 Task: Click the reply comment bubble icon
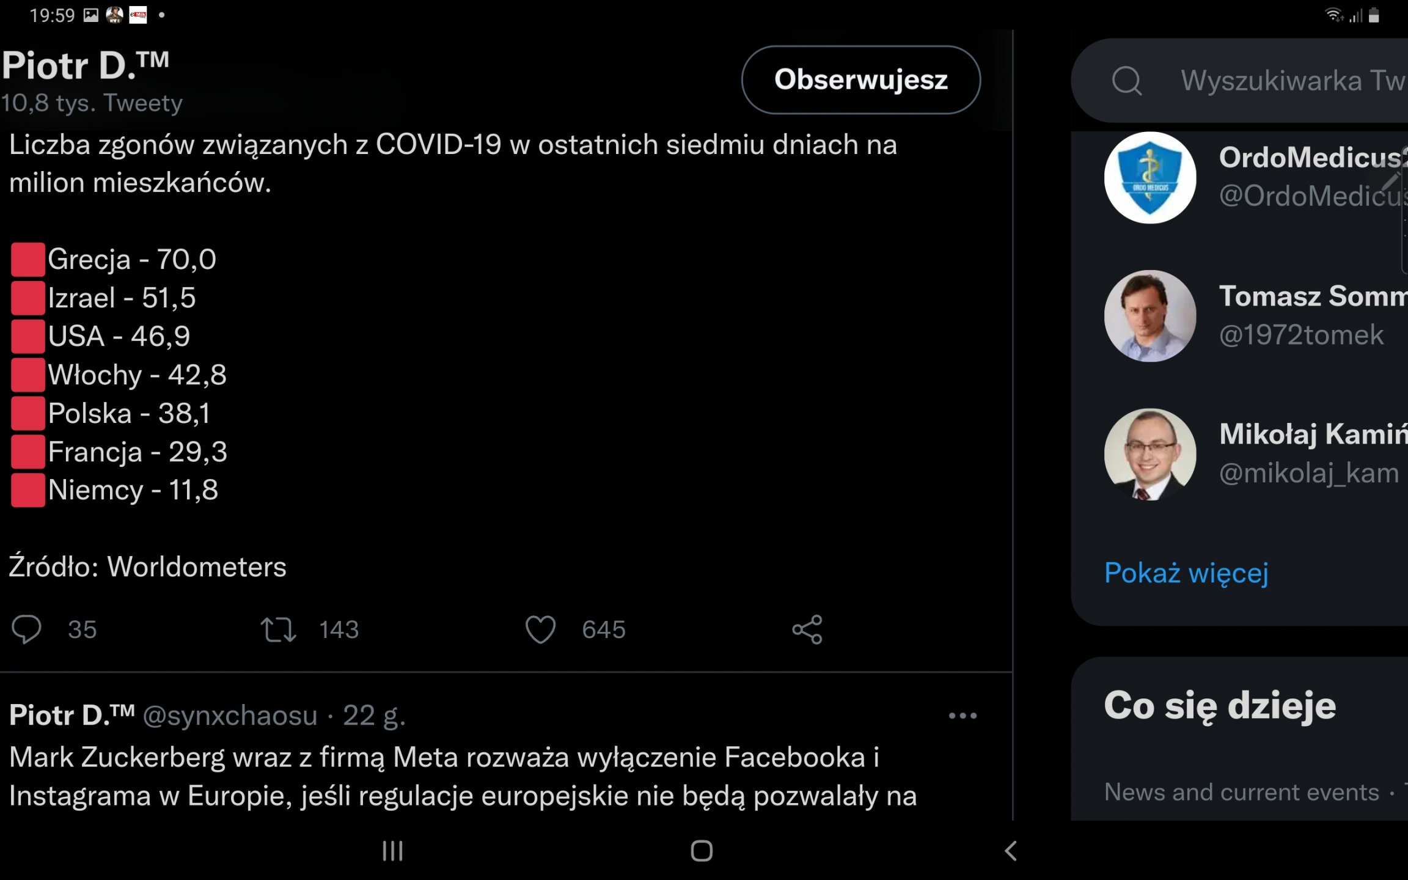point(26,629)
